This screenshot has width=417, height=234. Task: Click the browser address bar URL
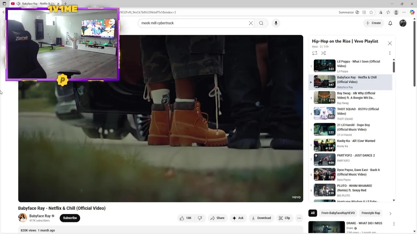[x=148, y=12]
